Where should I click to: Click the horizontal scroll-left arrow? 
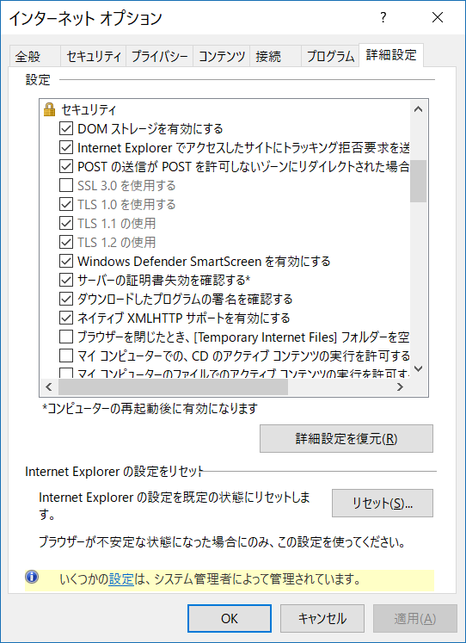pyautogui.click(x=49, y=386)
